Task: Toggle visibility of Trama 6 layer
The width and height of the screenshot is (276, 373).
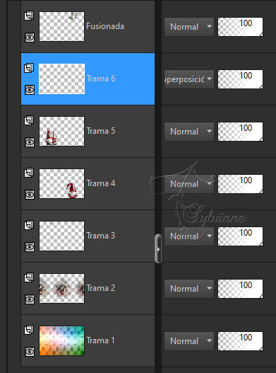Action: coord(30,90)
